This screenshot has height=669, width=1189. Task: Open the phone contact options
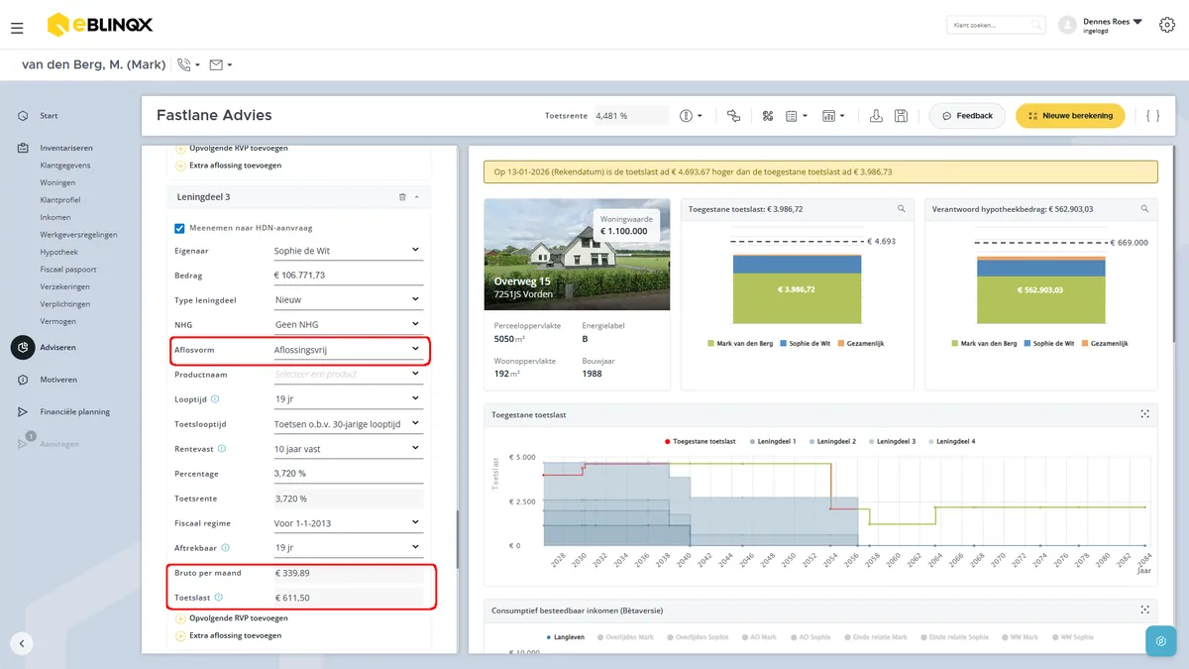[188, 65]
